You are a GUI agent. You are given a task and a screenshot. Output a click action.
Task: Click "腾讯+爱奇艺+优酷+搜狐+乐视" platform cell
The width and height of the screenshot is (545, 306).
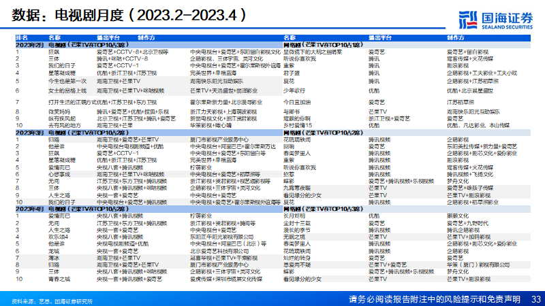coord(133,112)
